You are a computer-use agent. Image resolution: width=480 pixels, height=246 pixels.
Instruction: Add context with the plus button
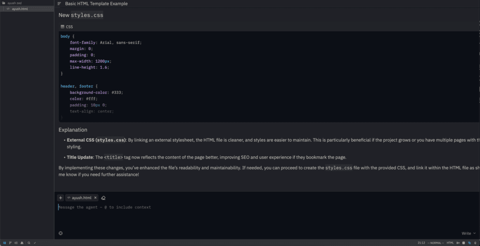pyautogui.click(x=60, y=198)
